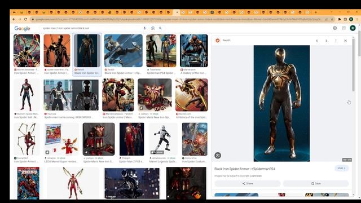Viewport: 361px width, 203px height.
Task: Click the magnifier search button
Action: [x=160, y=28]
